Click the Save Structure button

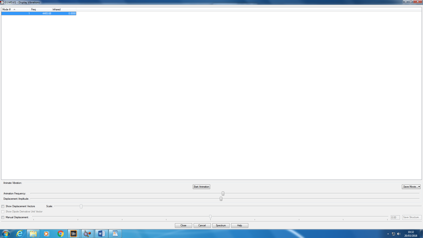tap(411, 217)
